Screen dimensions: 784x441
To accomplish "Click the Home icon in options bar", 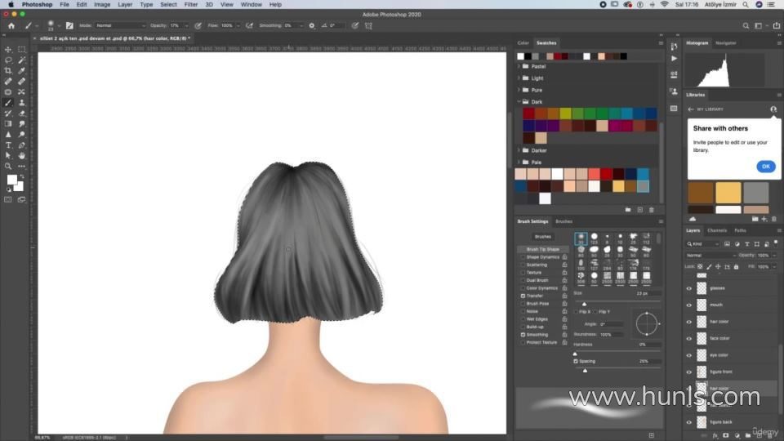I will [x=11, y=25].
